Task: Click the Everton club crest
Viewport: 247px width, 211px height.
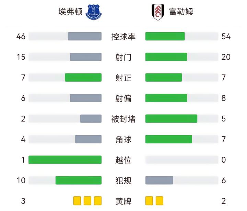Action: [94, 12]
